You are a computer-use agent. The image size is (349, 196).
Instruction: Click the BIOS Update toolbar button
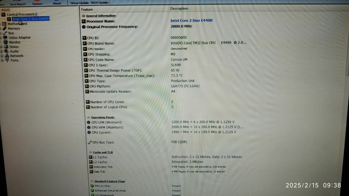100,3
